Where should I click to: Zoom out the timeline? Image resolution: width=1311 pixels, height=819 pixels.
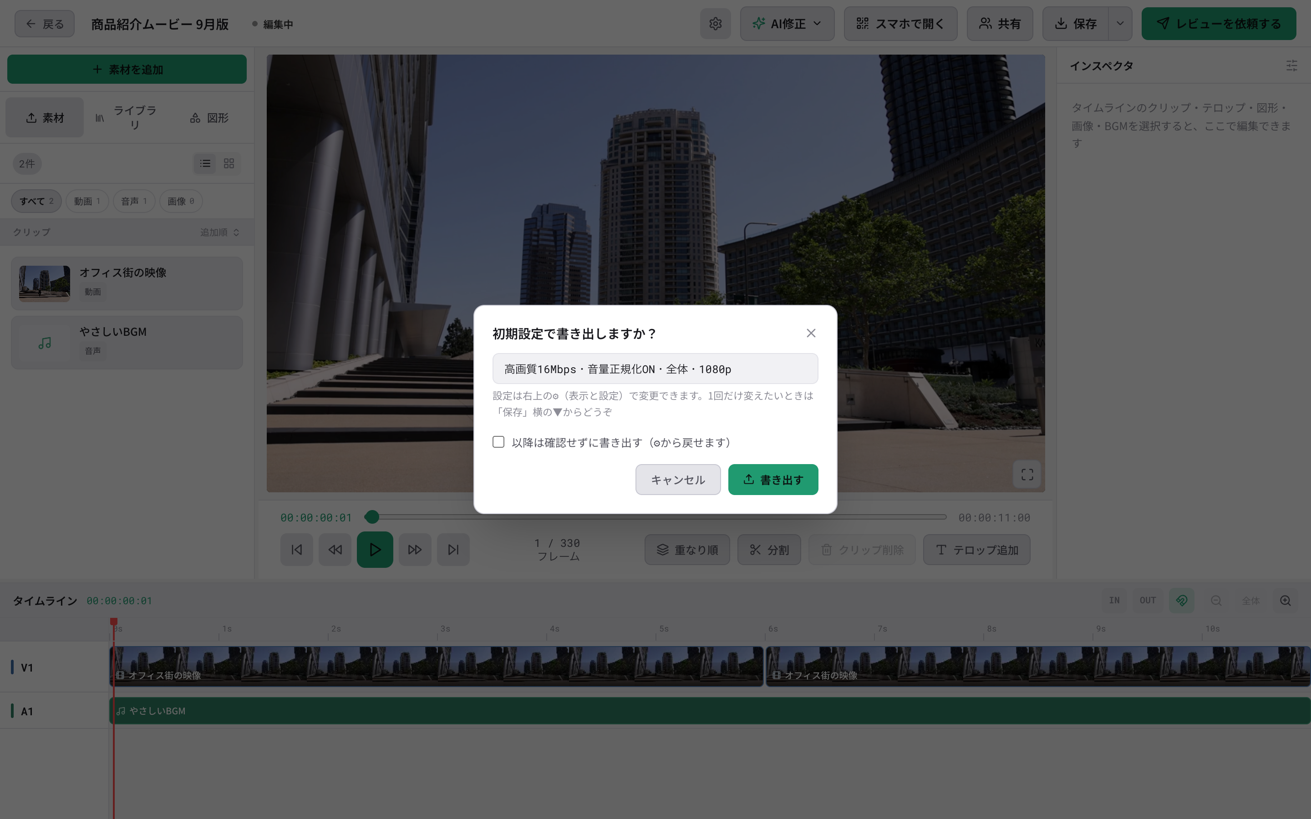click(1216, 600)
